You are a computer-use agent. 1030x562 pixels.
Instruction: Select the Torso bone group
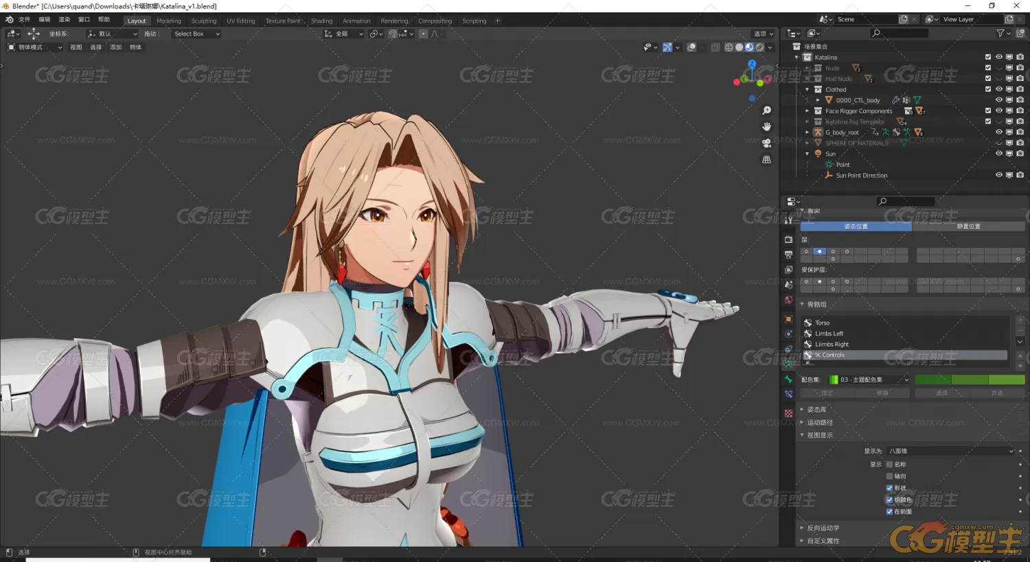(905, 323)
